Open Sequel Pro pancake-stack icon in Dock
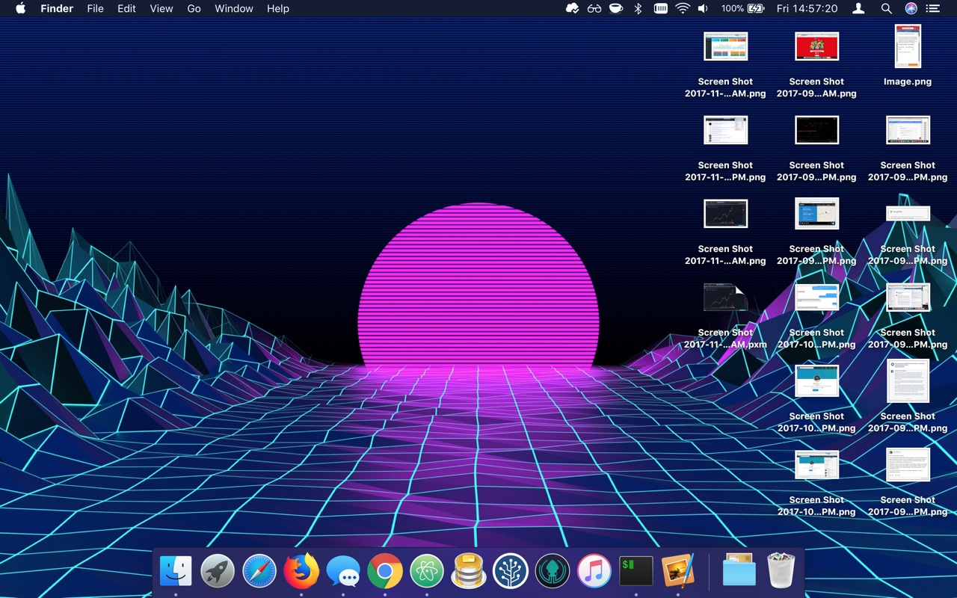The width and height of the screenshot is (957, 598). (x=469, y=572)
